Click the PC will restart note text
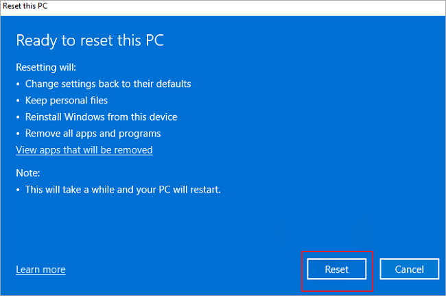 click(x=123, y=189)
